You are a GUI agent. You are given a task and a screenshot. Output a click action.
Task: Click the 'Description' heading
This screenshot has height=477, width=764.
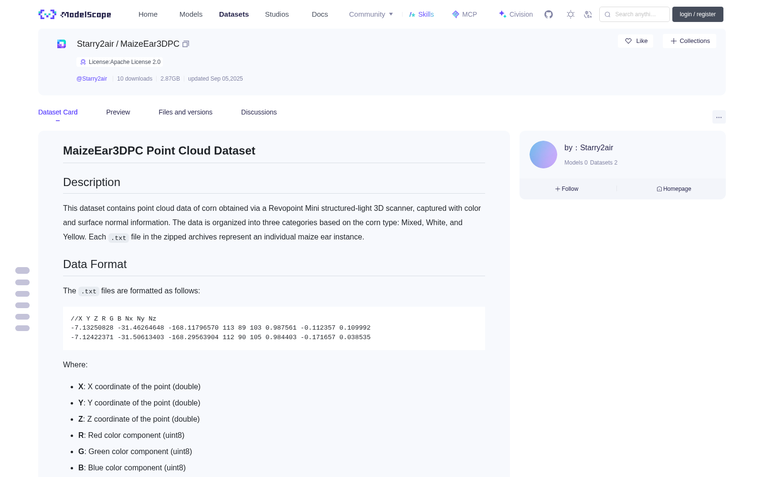point(92,182)
